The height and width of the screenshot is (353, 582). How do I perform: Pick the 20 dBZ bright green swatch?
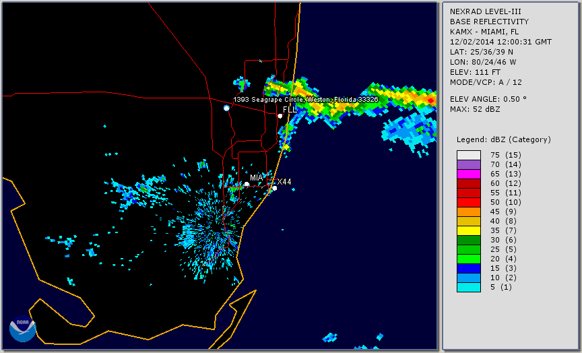469,259
